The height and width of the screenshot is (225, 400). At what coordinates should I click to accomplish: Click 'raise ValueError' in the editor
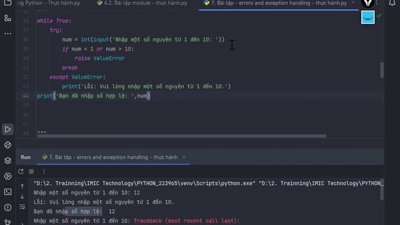click(x=99, y=58)
